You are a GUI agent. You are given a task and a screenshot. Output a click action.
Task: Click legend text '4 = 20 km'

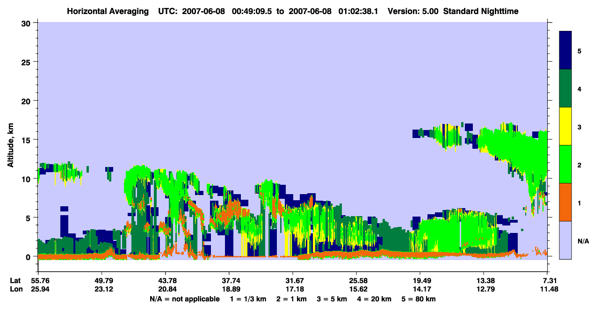click(374, 299)
